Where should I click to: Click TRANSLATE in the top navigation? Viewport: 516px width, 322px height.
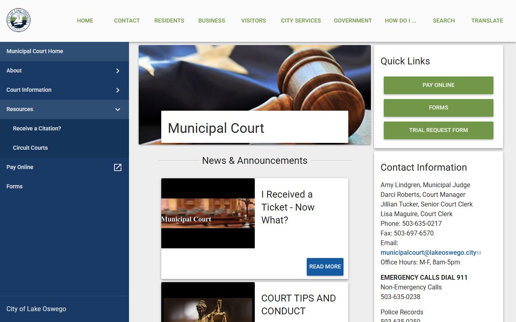[x=487, y=21]
